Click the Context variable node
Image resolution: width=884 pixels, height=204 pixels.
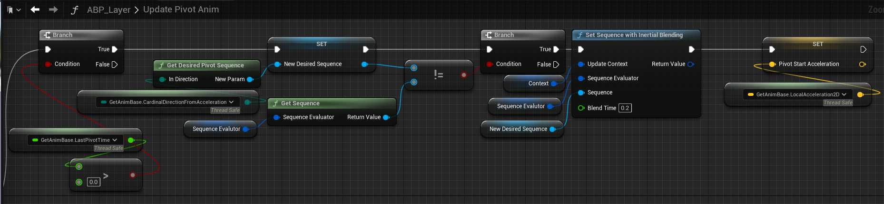pyautogui.click(x=538, y=83)
